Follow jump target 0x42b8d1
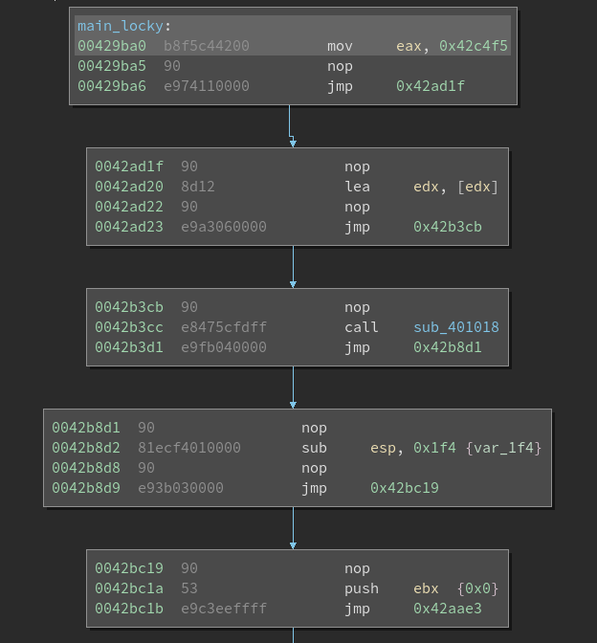The width and height of the screenshot is (597, 643). click(x=448, y=347)
